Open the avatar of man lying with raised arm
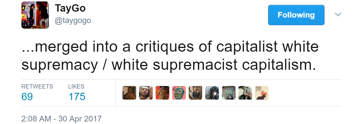 pyautogui.click(x=146, y=93)
